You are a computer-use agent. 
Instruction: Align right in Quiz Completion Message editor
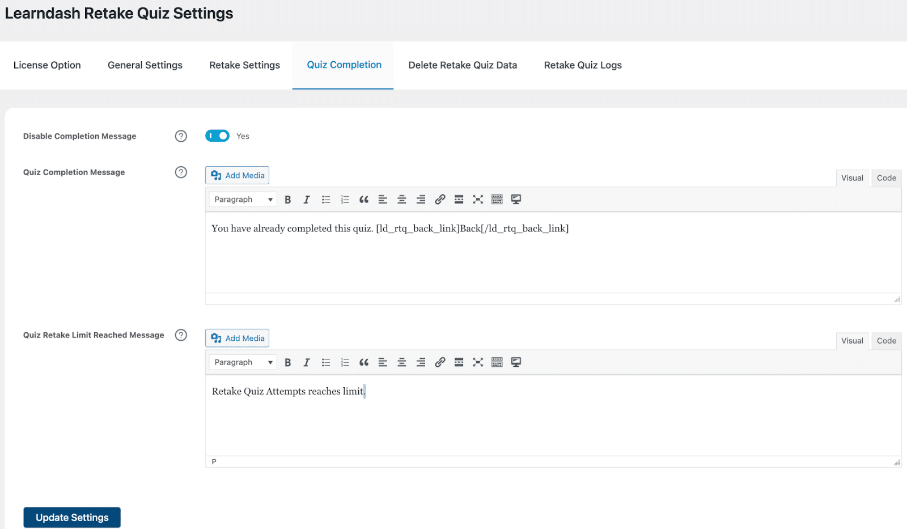[x=421, y=200]
